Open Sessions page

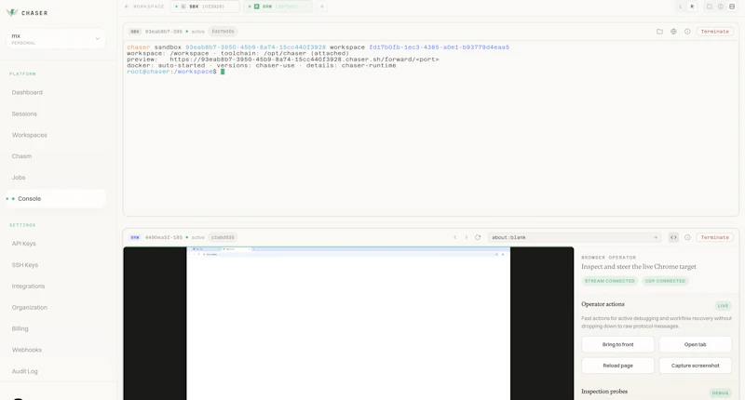coord(24,113)
